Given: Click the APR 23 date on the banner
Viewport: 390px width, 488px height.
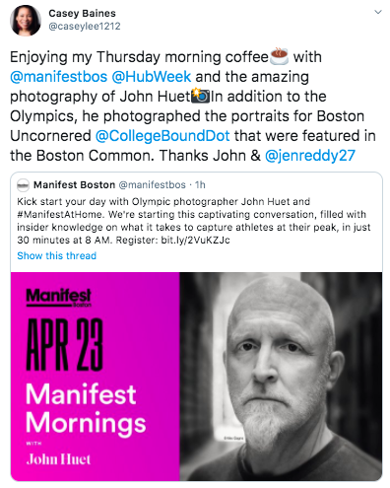Looking at the screenshot, I should click(64, 344).
